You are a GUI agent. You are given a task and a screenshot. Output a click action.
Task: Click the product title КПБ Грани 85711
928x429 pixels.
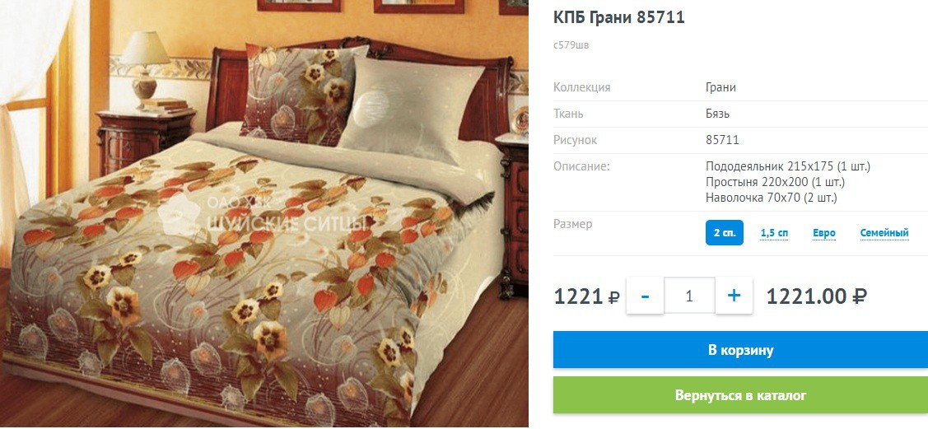click(x=619, y=18)
